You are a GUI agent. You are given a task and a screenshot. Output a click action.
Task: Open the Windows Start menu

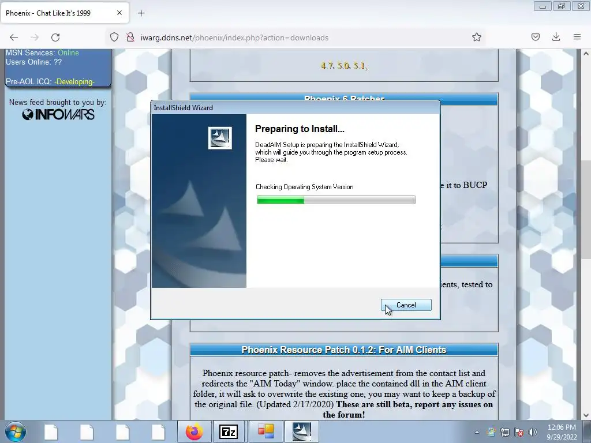click(15, 431)
